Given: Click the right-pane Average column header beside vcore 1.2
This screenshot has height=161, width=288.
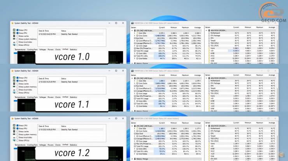Looking at the screenshot, I should [272, 123].
